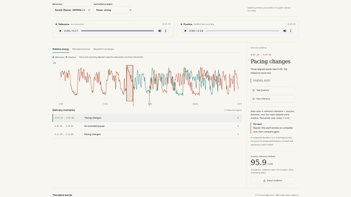This screenshot has width=351, height=197.
Task: Open the Controlled example dropdown
Action: [113, 10]
